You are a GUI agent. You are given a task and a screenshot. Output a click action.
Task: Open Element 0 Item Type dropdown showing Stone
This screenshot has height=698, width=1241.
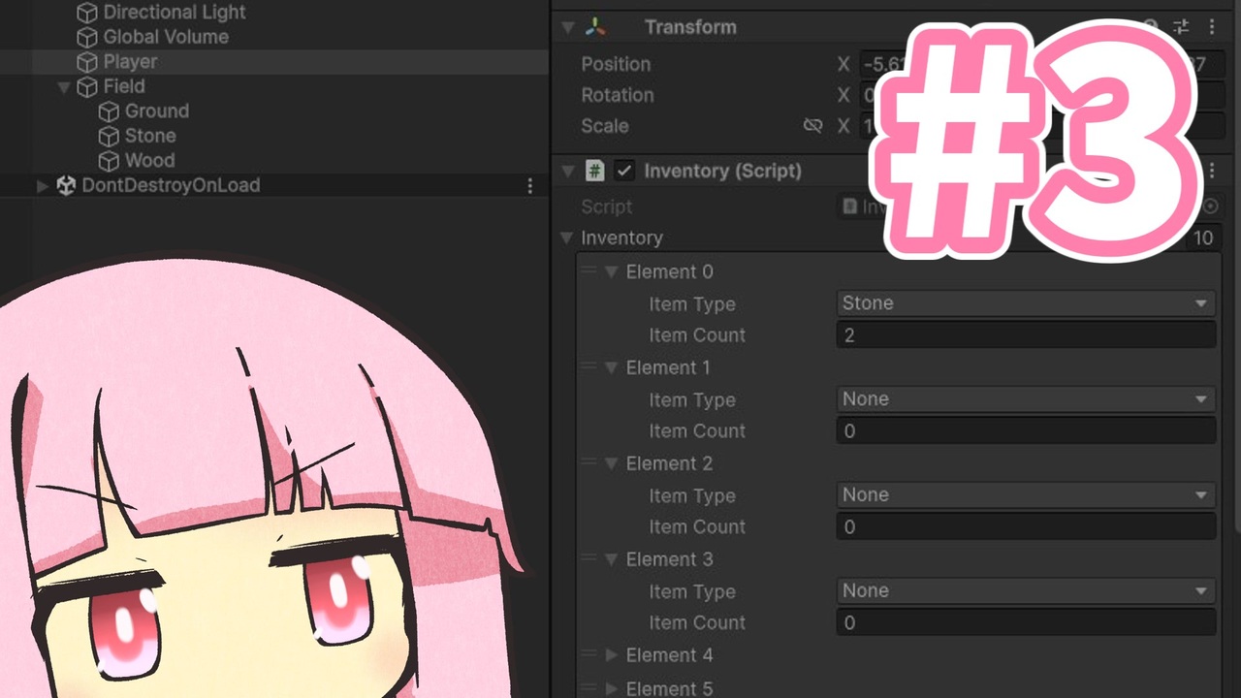pos(1026,303)
